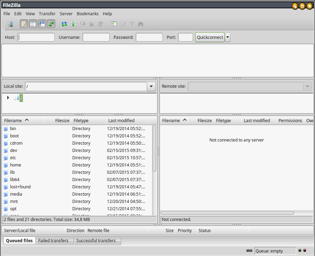Image resolution: width=315 pixels, height=256 pixels.
Task: Click the disconnect from server icon
Action: pos(91,24)
